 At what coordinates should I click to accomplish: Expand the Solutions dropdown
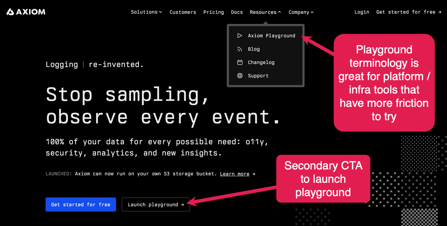[146, 12]
